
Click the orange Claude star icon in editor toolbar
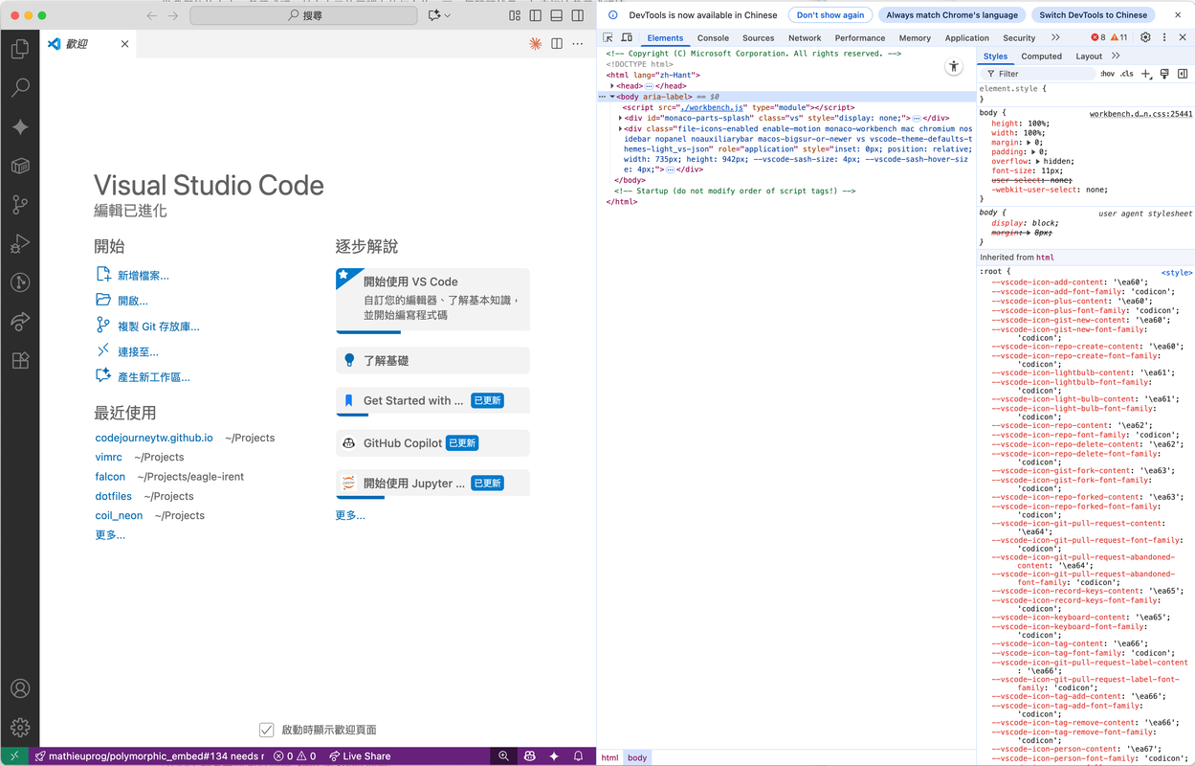point(536,44)
